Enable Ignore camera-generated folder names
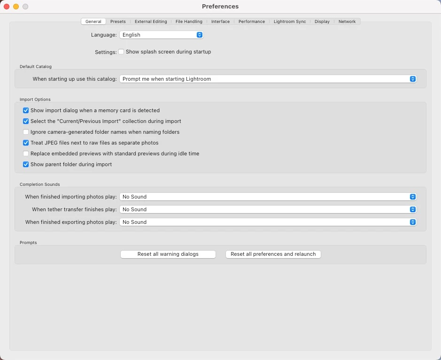 (x=26, y=132)
